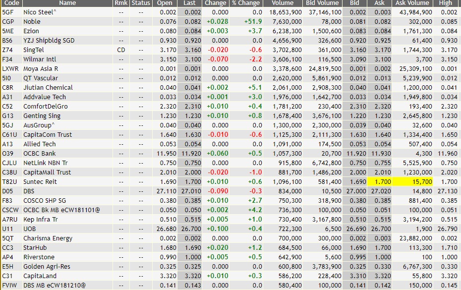This screenshot has width=461, height=290.
Task: Open the SingTel stock code Z74
Action: coord(10,49)
